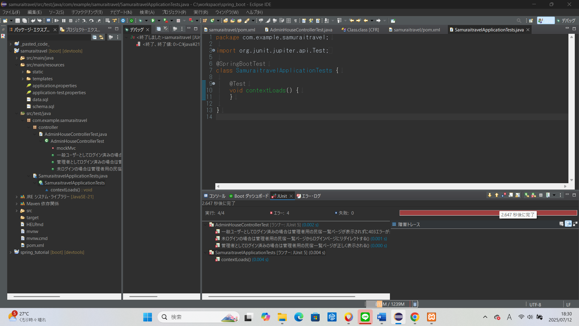This screenshot has height=326, width=579.
Task: Click Rerun Test icon in JUnit view
Action: click(527, 195)
